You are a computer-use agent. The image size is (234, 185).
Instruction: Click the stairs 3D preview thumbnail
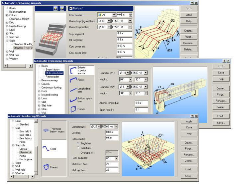[51, 35]
